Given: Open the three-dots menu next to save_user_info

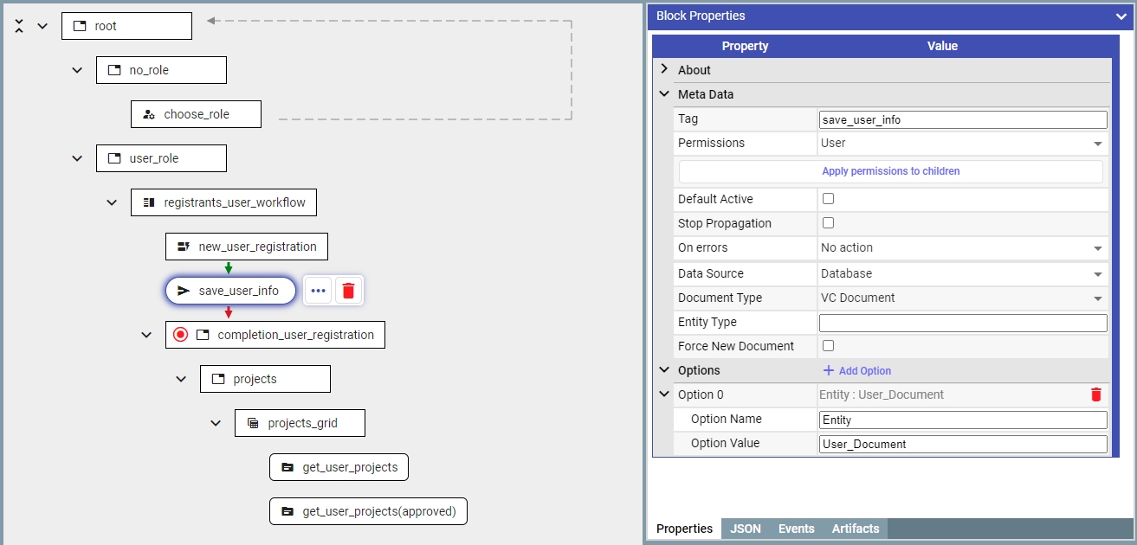Looking at the screenshot, I should click(x=318, y=292).
